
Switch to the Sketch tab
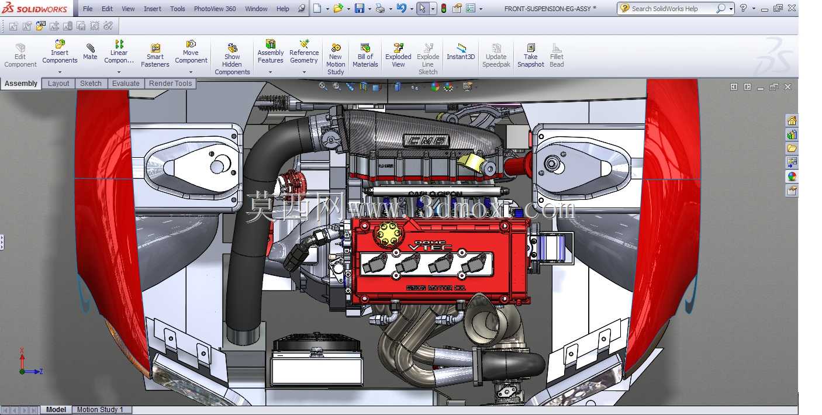point(91,84)
